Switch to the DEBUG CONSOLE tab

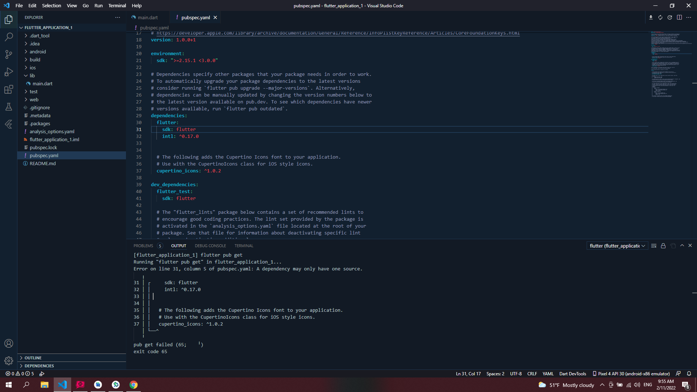[x=210, y=246]
